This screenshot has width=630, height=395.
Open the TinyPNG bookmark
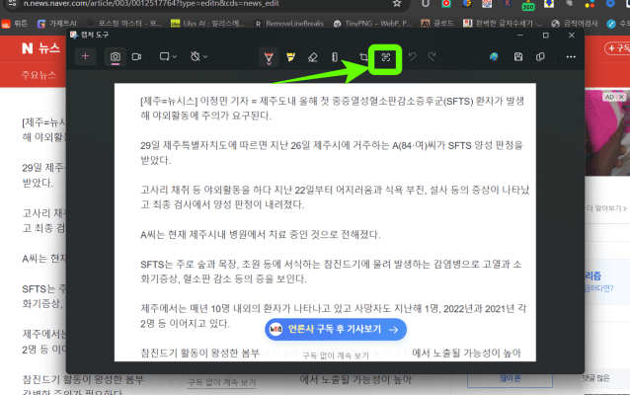(373, 24)
